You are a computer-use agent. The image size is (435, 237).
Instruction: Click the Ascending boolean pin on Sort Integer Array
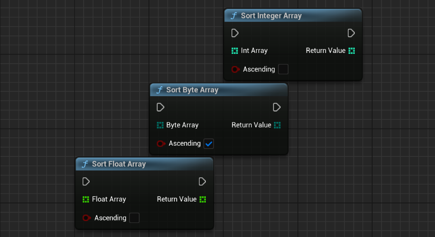click(x=235, y=69)
